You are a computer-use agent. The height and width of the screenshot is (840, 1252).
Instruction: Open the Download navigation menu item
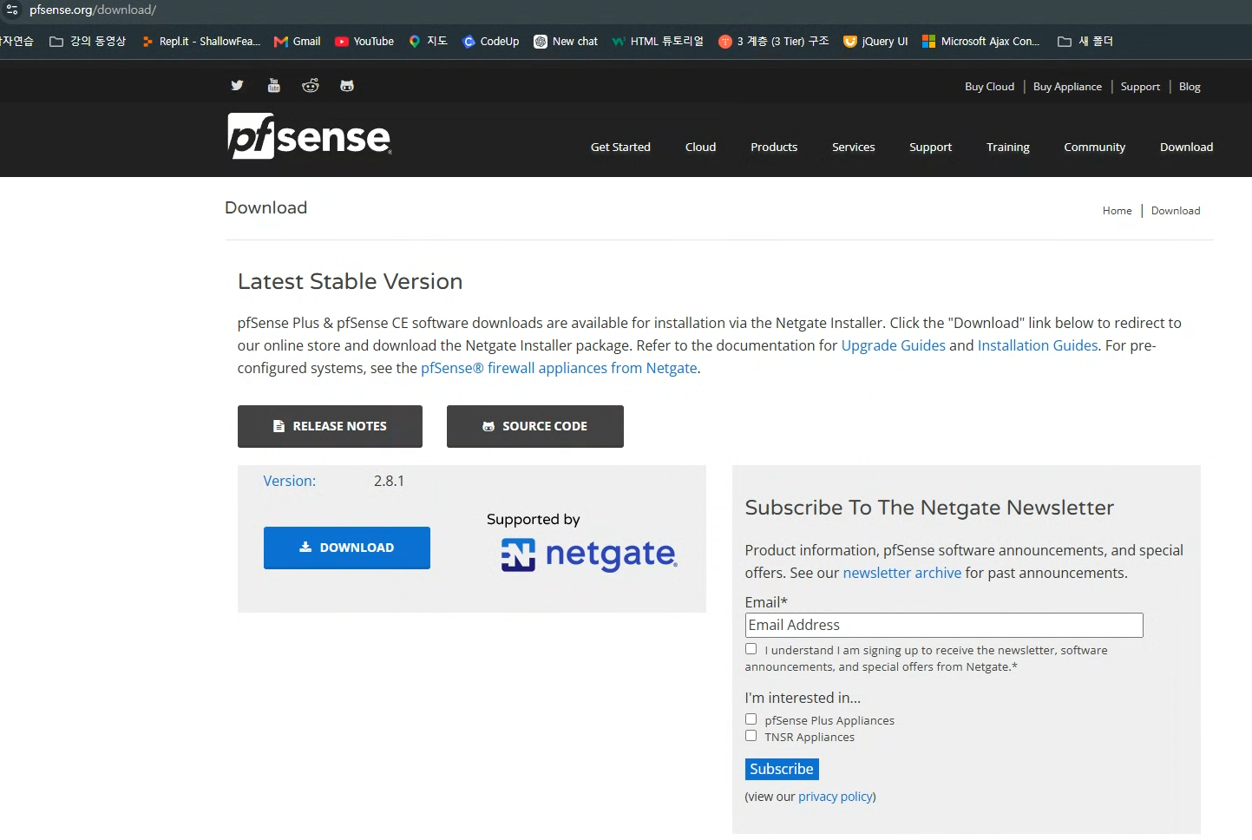(1186, 147)
